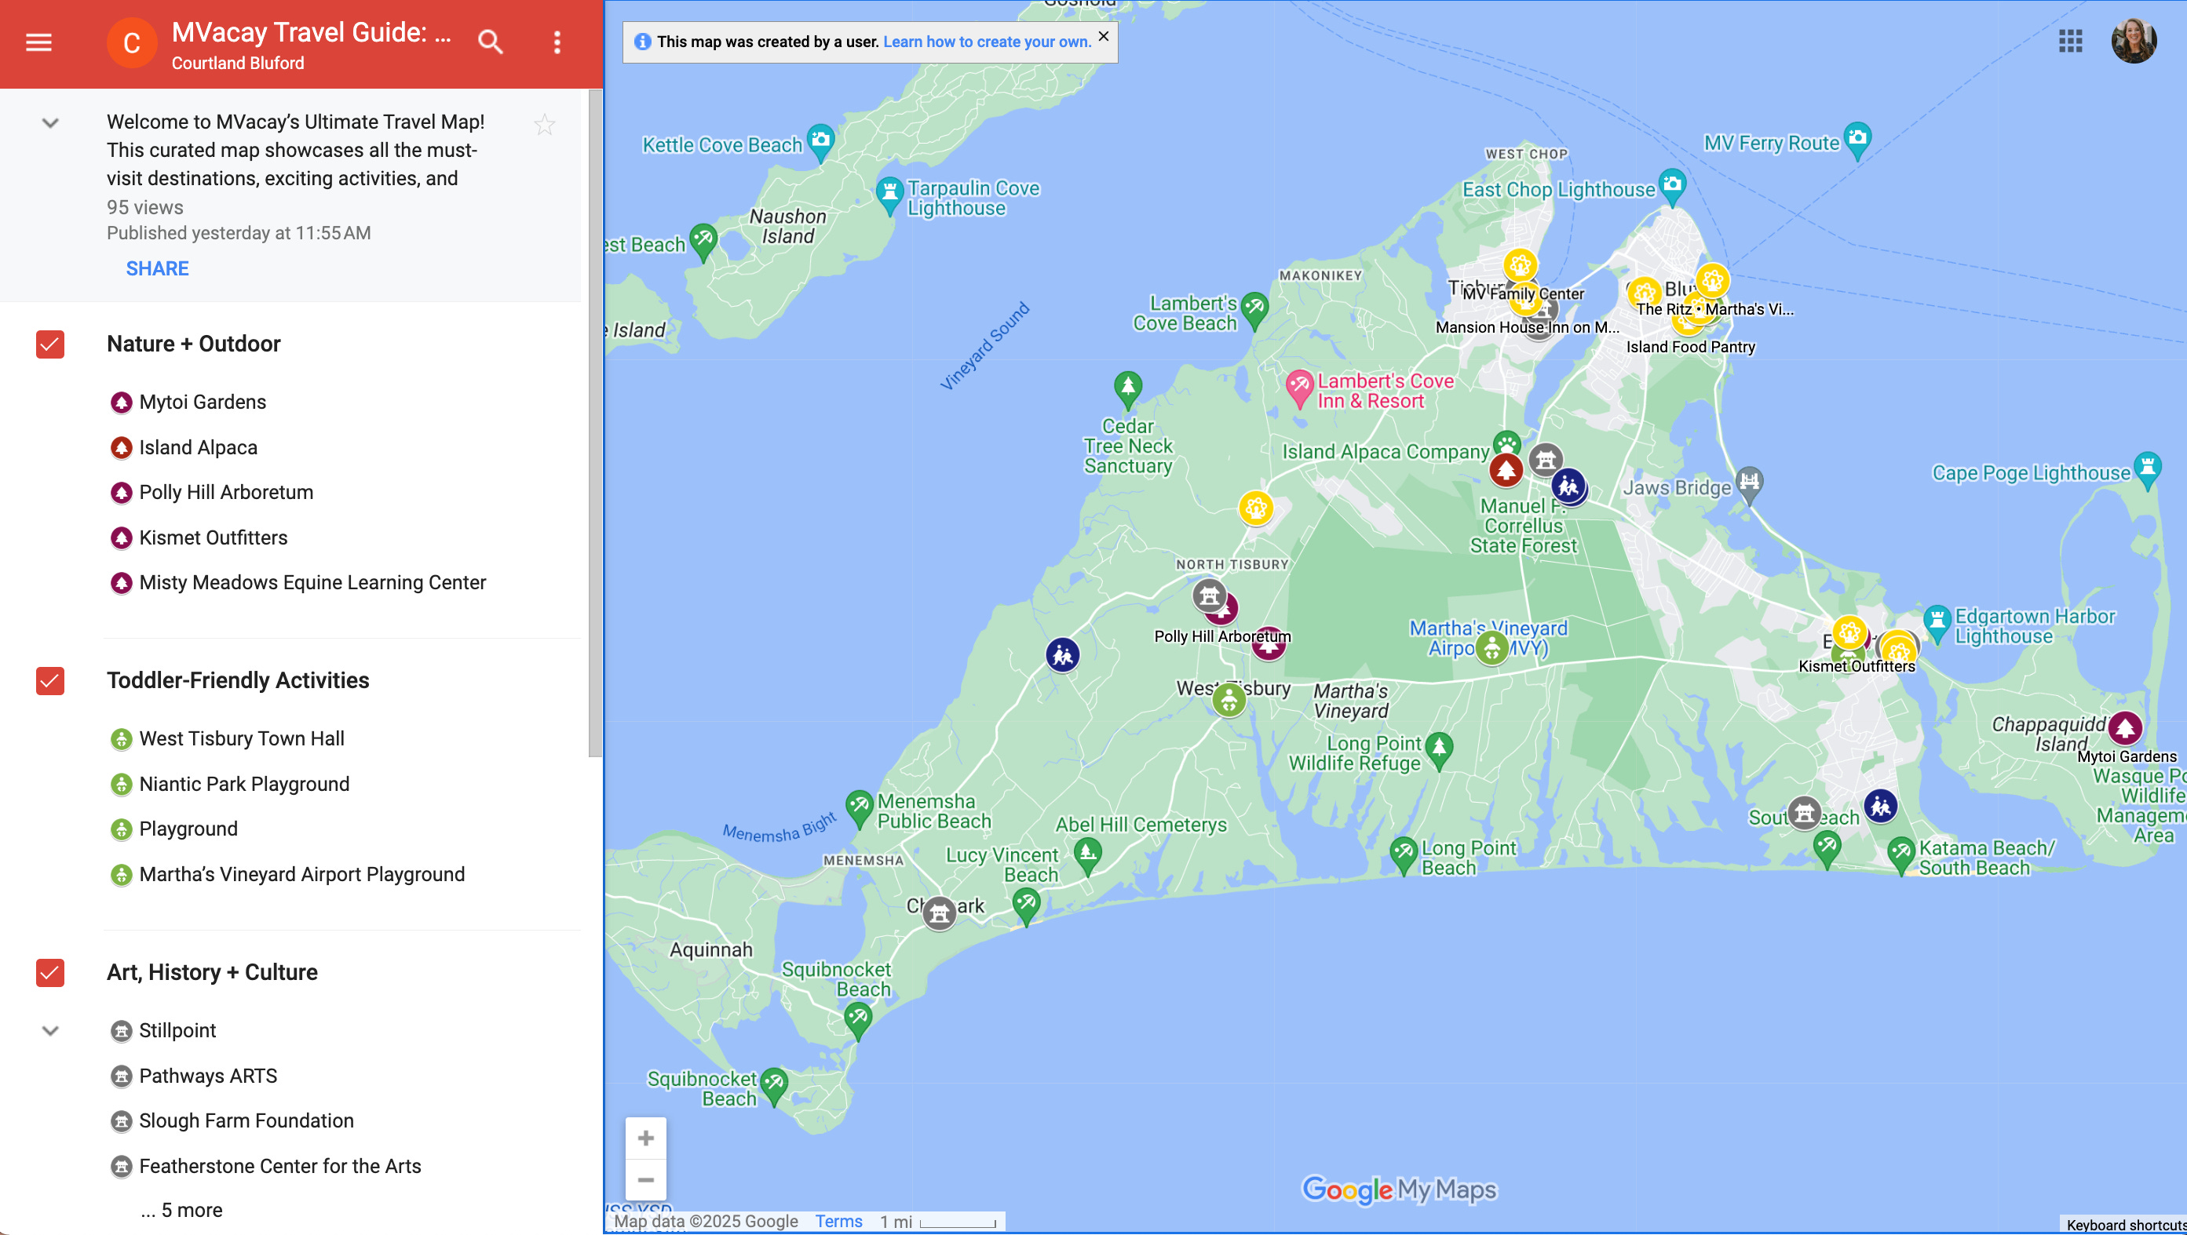The height and width of the screenshot is (1235, 2187).
Task: Click the Lambert's Cove Inn pink pin
Action: click(x=1298, y=387)
